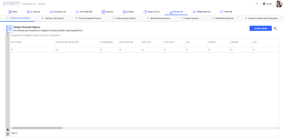Click the Prozon logo

click(11, 4)
